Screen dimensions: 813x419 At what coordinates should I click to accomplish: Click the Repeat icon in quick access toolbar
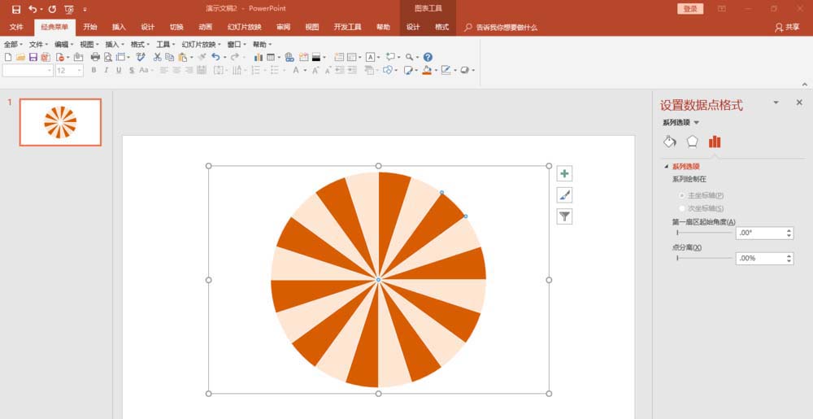tap(52, 9)
